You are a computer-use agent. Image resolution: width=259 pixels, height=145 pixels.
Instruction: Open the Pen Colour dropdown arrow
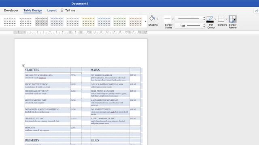tap(215, 19)
